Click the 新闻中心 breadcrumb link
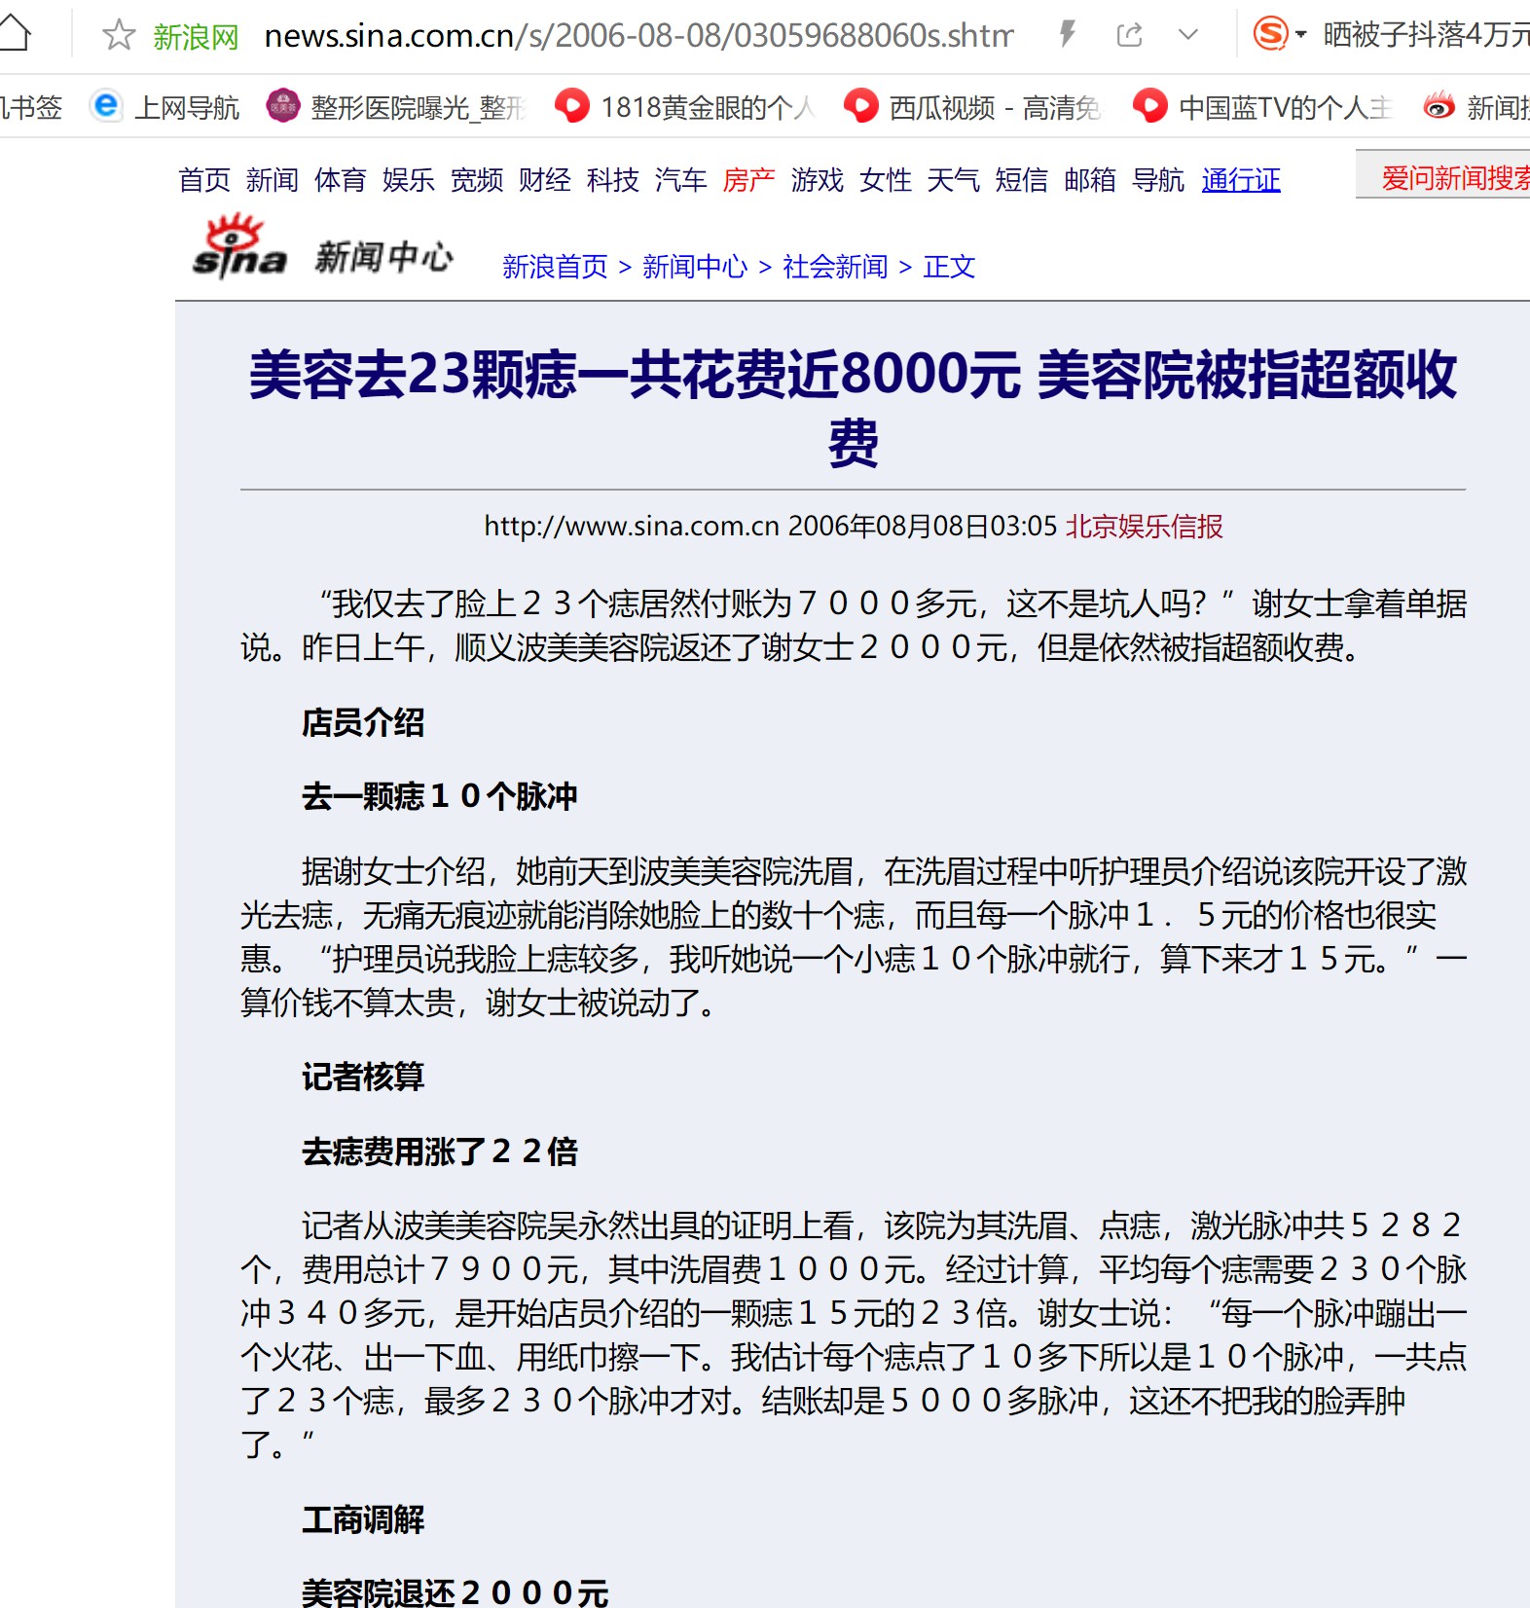 (x=695, y=267)
